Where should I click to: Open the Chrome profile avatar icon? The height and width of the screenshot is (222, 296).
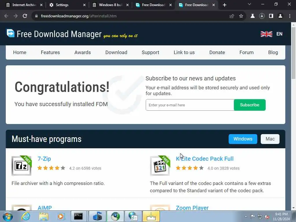280,16
